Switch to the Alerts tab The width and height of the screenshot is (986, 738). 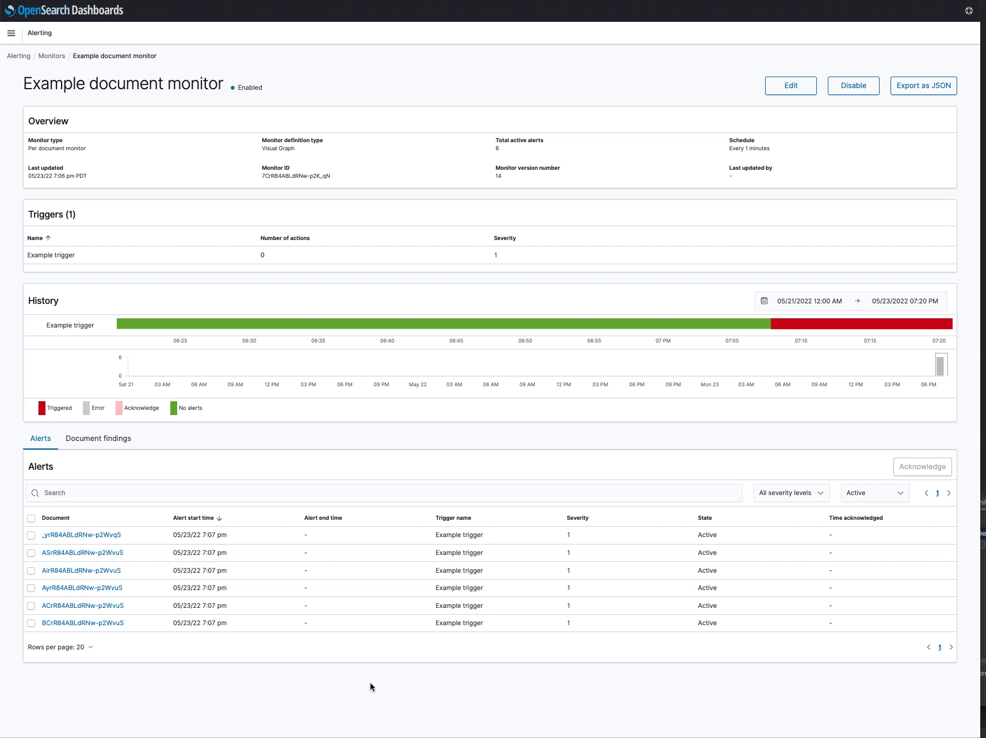point(41,439)
